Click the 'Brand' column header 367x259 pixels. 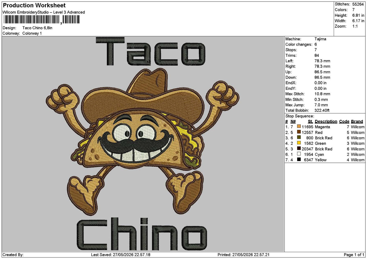357,122
